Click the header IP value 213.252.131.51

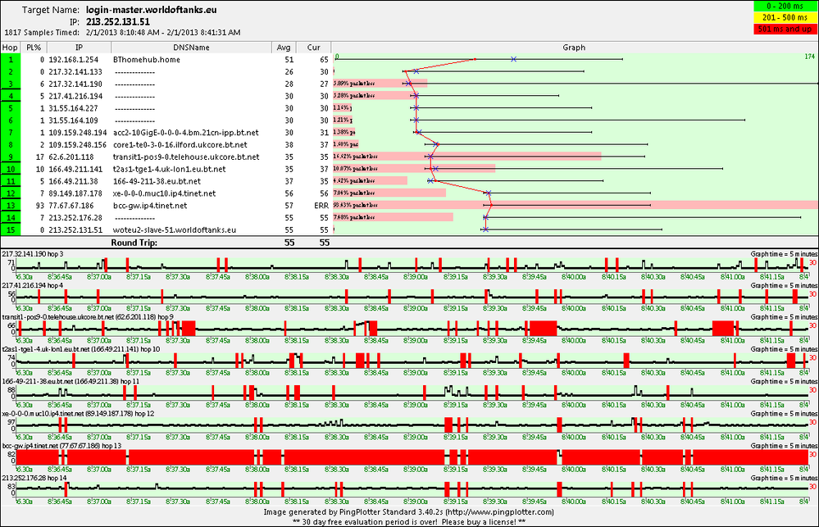118,22
